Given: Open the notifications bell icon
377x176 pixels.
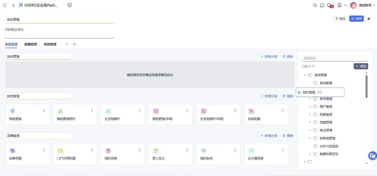Looking at the screenshot, I should [x=329, y=5].
